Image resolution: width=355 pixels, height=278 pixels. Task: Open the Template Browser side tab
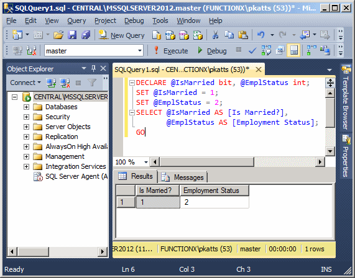point(346,98)
